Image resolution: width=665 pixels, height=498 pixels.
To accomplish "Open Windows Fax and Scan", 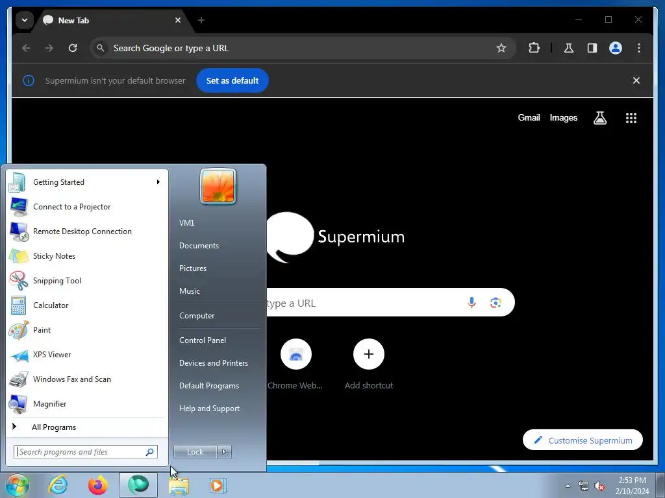I will tap(84, 379).
